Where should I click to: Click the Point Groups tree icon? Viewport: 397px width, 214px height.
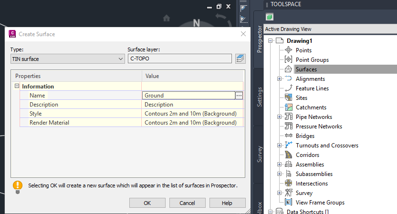(288, 59)
